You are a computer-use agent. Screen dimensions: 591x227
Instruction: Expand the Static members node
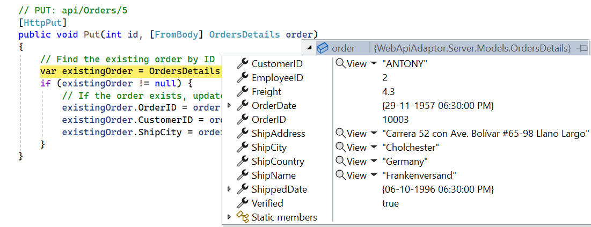(x=229, y=217)
